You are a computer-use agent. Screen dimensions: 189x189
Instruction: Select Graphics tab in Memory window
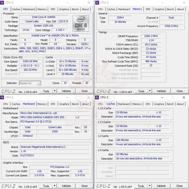[159, 9]
